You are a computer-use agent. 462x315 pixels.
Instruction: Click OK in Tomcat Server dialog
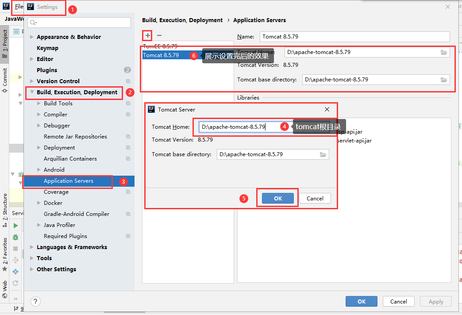(278, 198)
